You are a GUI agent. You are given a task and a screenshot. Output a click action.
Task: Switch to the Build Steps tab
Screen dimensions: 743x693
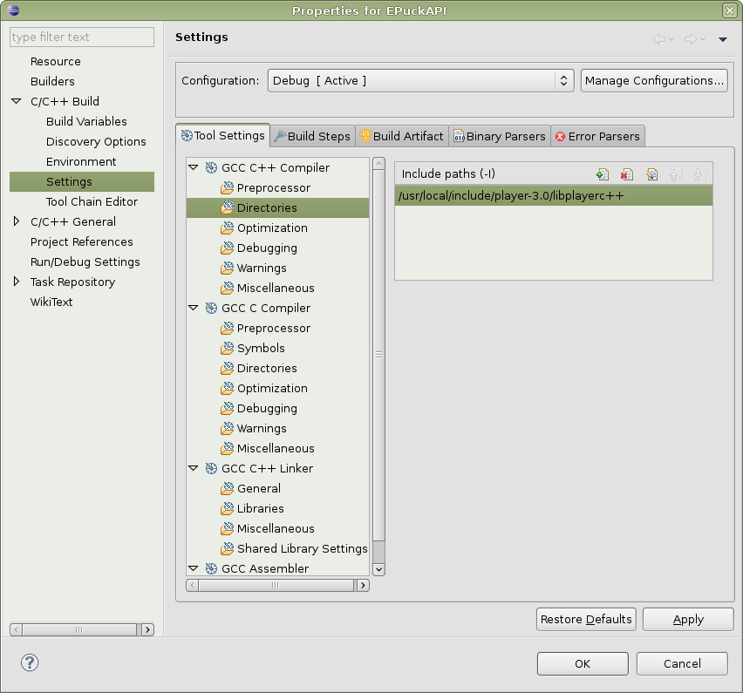[312, 137]
